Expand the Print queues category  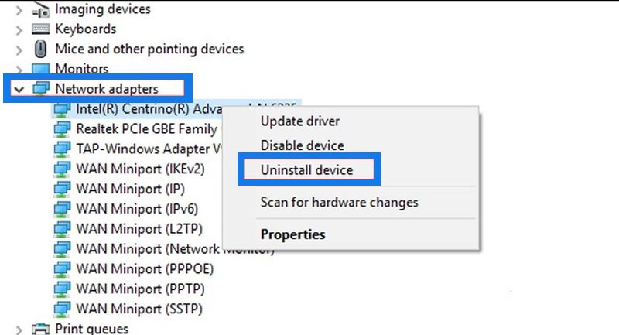tap(19, 330)
